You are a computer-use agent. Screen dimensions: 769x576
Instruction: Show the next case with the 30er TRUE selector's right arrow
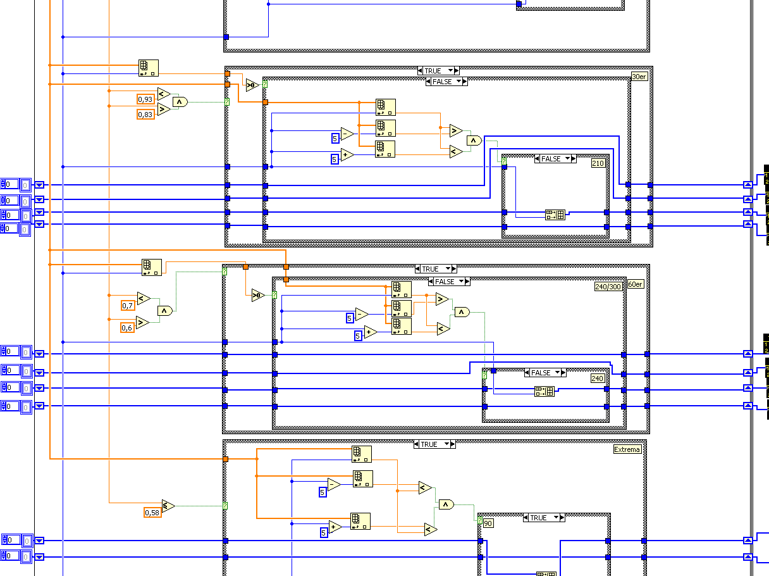pos(457,71)
